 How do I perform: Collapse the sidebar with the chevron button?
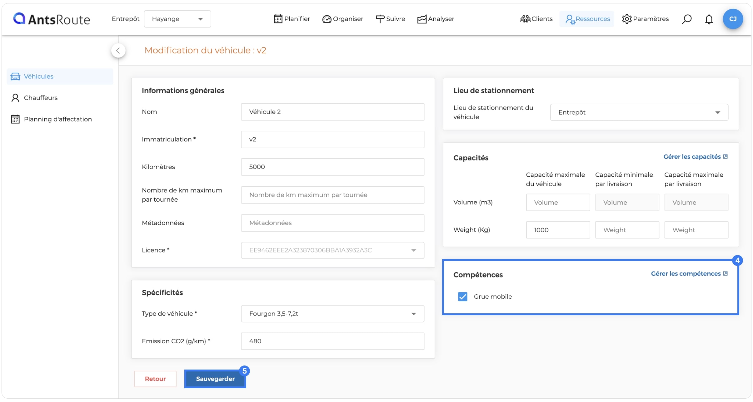coord(118,51)
